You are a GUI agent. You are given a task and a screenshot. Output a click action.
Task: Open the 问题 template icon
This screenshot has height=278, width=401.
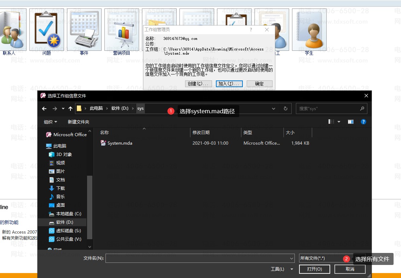coord(47,30)
